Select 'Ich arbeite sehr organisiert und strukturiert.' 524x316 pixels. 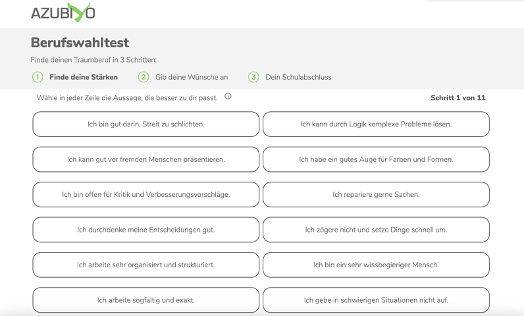click(x=146, y=265)
